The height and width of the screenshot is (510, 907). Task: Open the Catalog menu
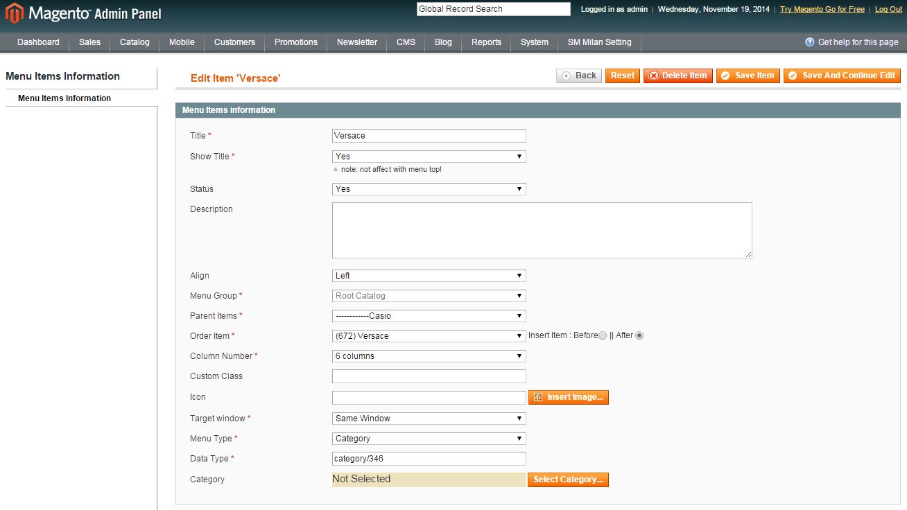click(135, 42)
